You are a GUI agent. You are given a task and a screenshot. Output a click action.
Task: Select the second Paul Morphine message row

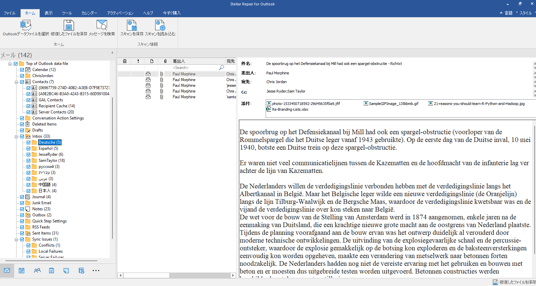click(177, 80)
